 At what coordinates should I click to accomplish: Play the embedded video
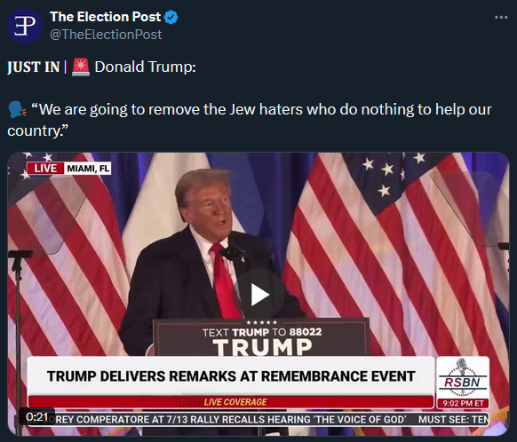258,295
